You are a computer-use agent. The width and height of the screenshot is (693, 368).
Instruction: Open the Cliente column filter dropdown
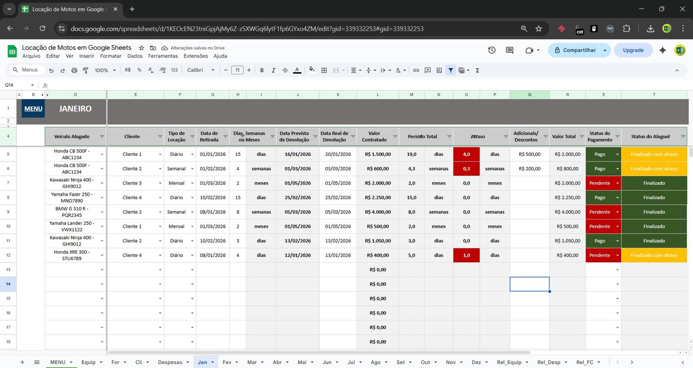point(160,136)
